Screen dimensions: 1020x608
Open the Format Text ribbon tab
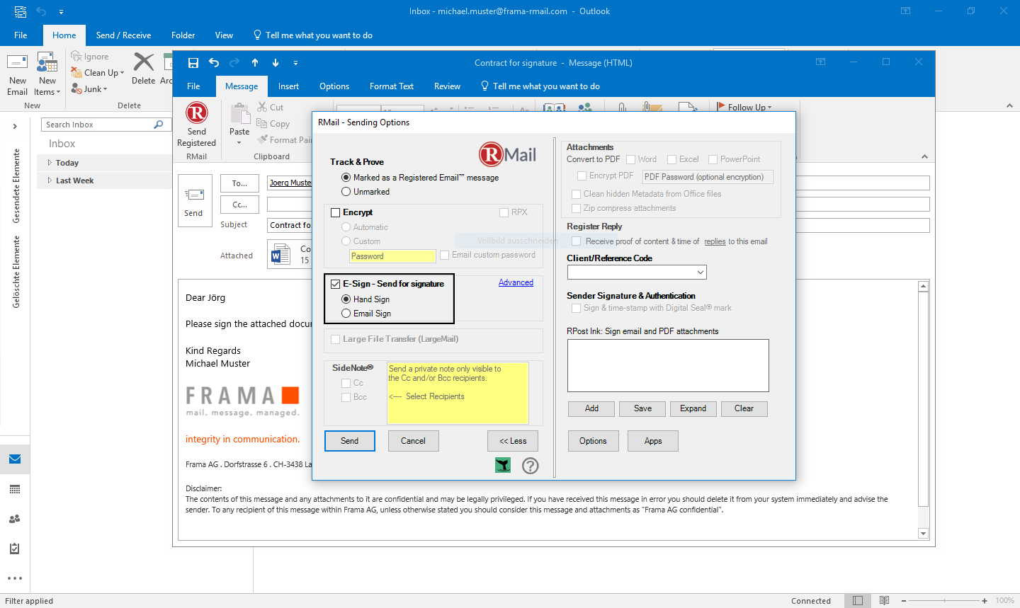pyautogui.click(x=392, y=86)
